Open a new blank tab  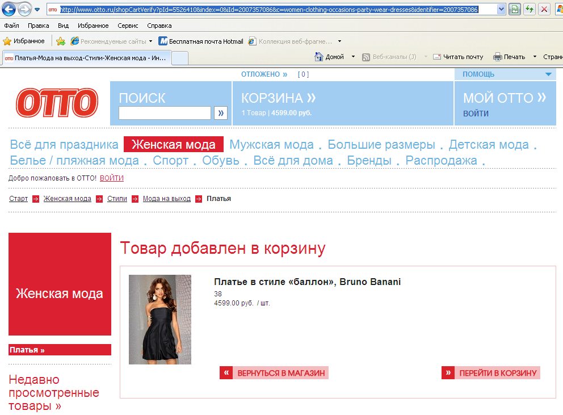pos(180,58)
